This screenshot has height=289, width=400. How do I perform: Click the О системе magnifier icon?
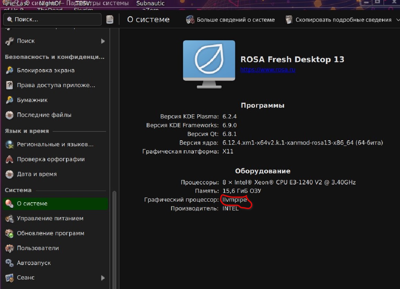click(9, 204)
